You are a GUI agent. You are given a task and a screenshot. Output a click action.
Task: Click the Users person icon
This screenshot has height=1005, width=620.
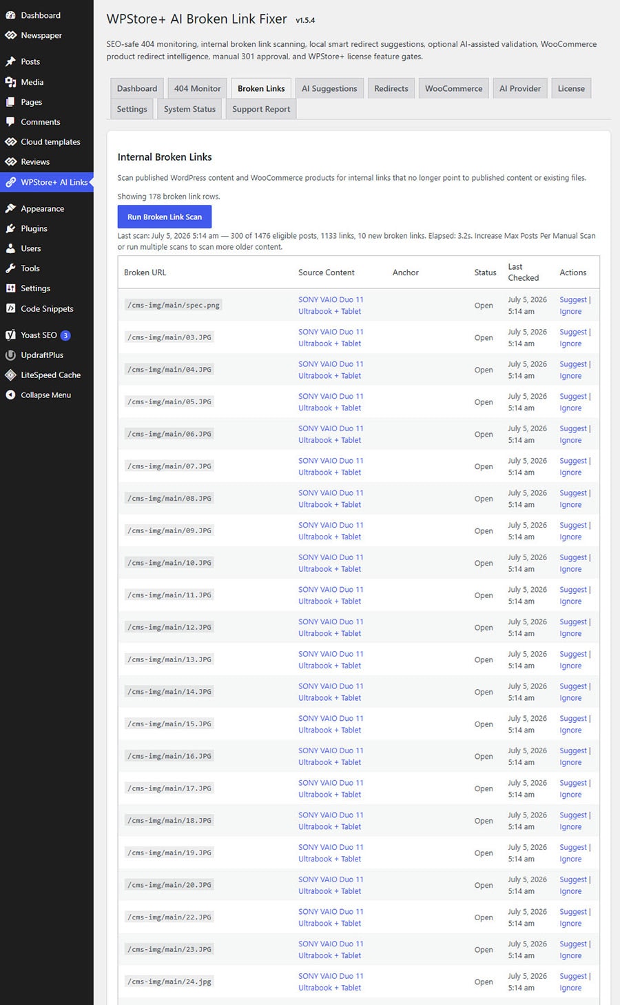(x=10, y=248)
